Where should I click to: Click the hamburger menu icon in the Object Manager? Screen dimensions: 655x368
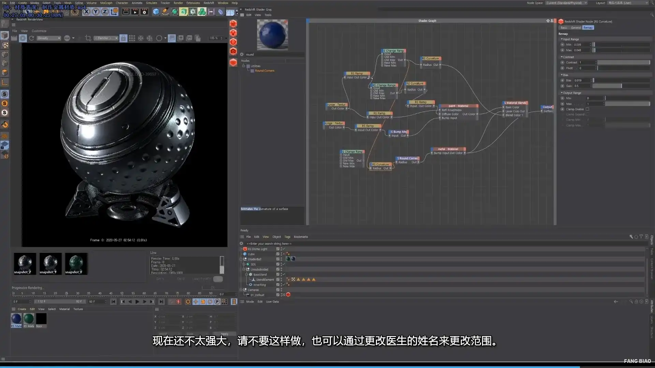point(242,236)
